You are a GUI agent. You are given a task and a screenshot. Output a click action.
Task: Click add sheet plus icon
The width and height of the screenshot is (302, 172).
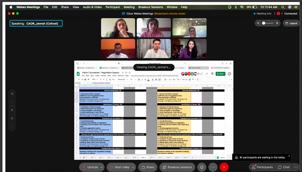(80, 157)
